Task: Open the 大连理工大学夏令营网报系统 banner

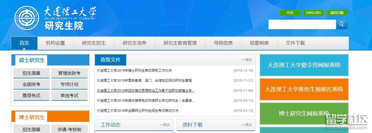Action: coord(304,65)
